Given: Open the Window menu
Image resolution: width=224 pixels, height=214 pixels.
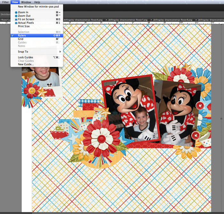Looking at the screenshot, I should 26,2.
